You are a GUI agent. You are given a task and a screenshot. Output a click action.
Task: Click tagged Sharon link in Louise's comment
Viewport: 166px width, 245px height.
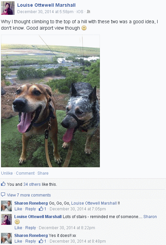(x=150, y=217)
